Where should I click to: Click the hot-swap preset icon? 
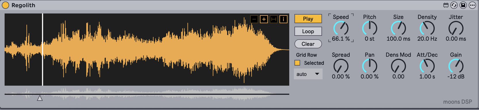[x=454, y=5]
